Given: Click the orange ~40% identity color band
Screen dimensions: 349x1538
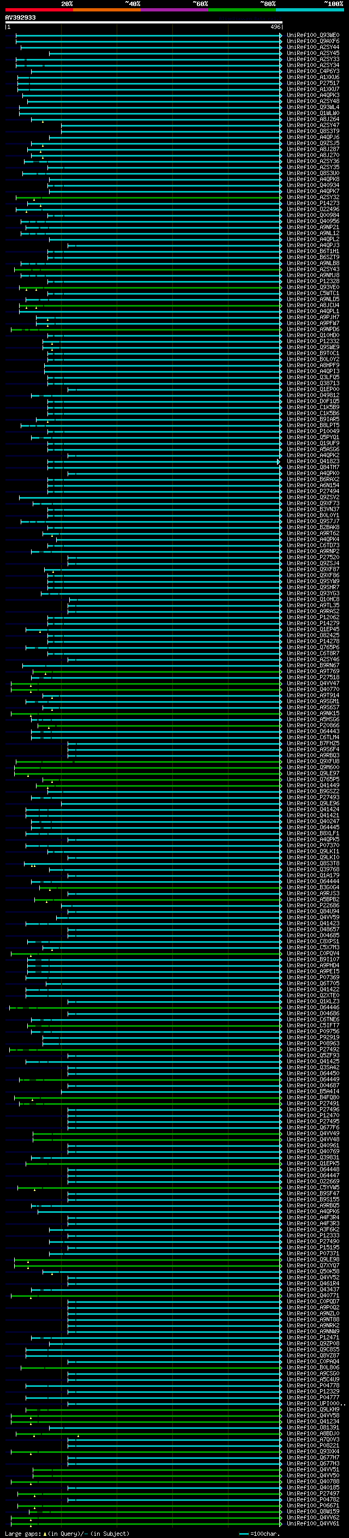Looking at the screenshot, I should coord(107,10).
